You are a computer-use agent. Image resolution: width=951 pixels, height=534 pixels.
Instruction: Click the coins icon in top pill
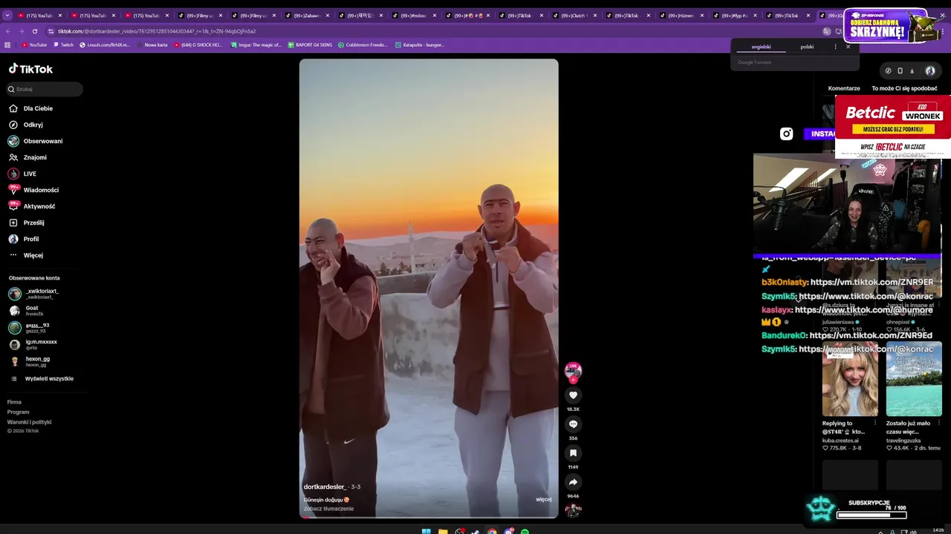pyautogui.click(x=888, y=71)
